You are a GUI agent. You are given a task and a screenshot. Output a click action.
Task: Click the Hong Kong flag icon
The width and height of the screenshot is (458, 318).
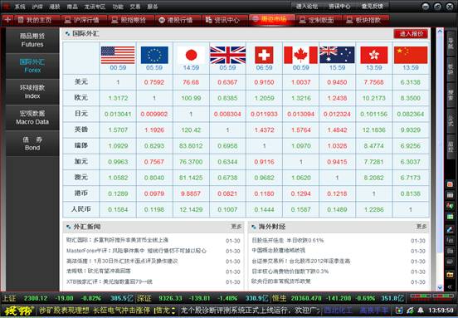point(374,55)
